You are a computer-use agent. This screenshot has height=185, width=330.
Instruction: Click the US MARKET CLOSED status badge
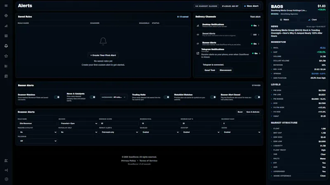(206, 6)
